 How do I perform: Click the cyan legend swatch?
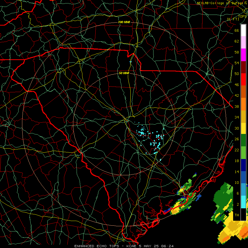(243, 202)
